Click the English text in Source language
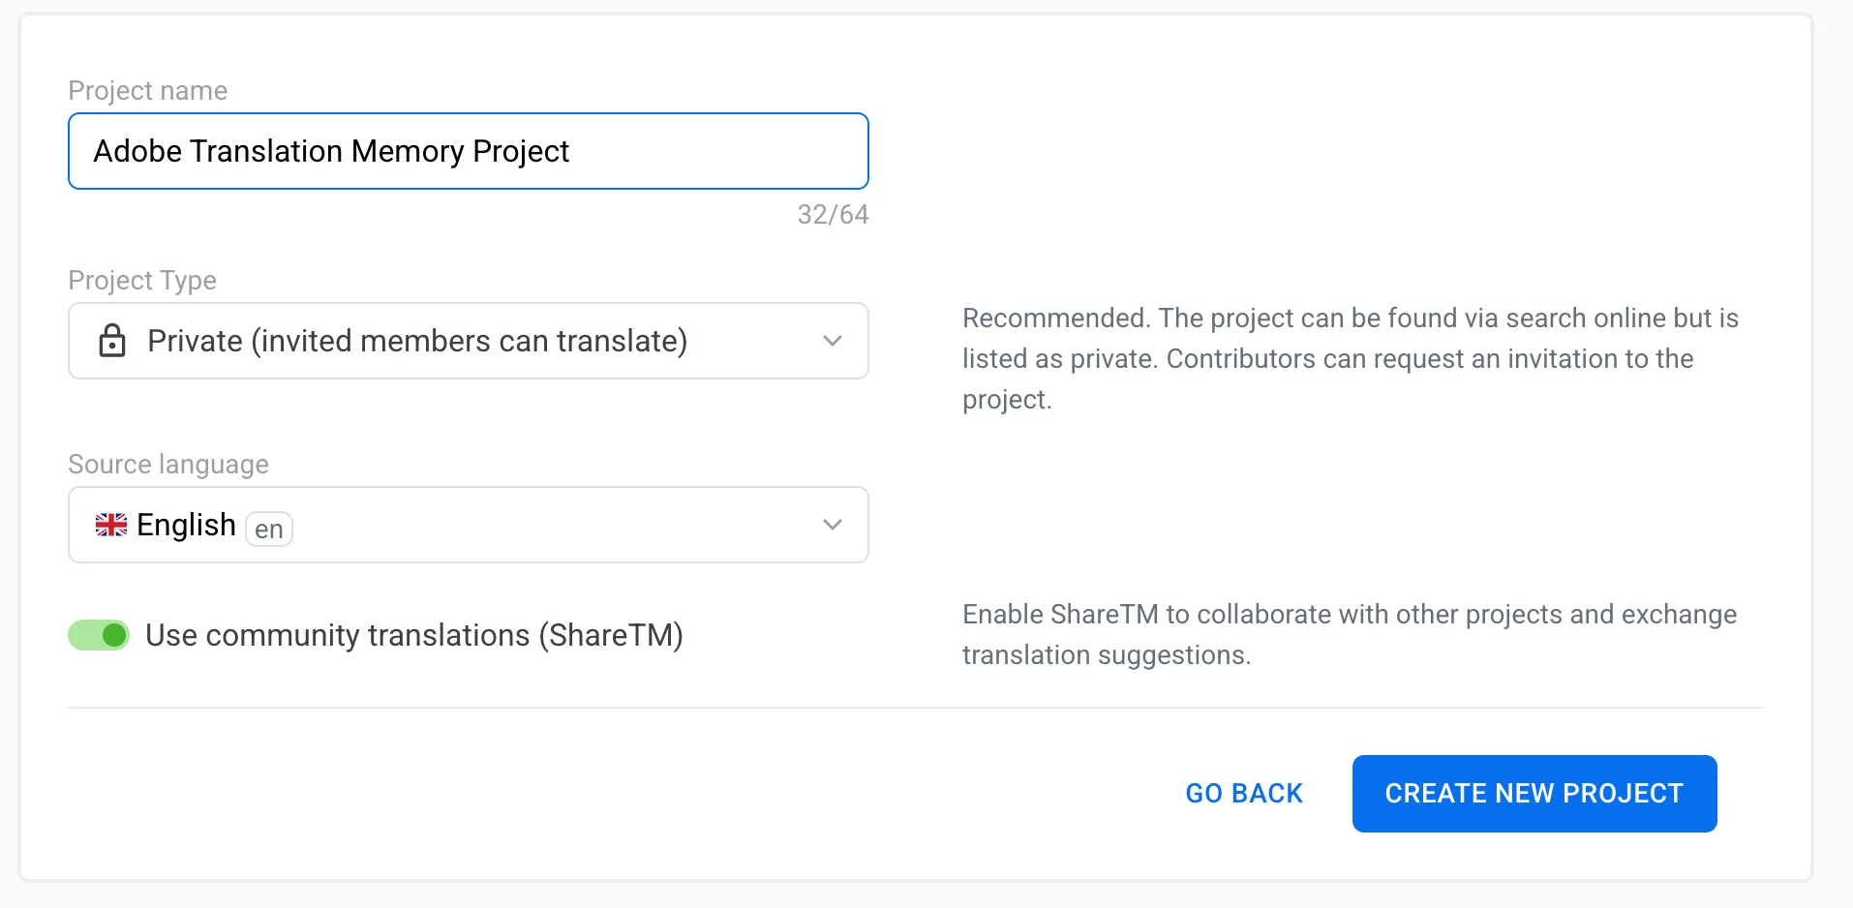1853x908 pixels. click(186, 525)
